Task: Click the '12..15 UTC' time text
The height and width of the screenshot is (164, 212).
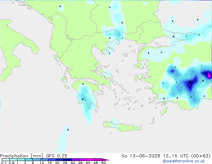Action: pyautogui.click(x=176, y=156)
